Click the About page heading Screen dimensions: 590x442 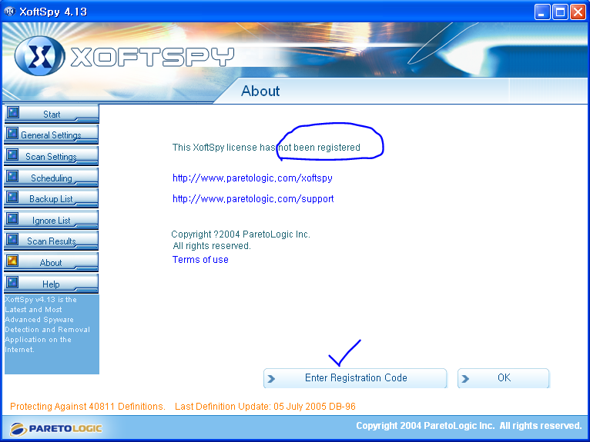click(x=260, y=91)
